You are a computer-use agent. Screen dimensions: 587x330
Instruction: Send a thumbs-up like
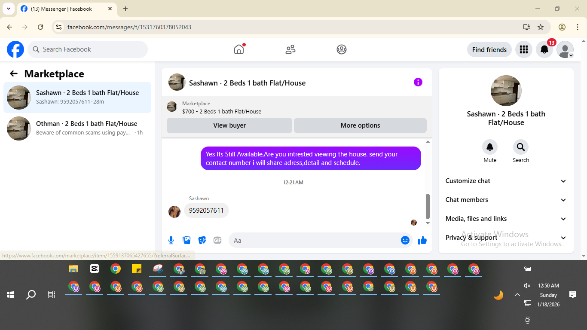pyautogui.click(x=422, y=240)
